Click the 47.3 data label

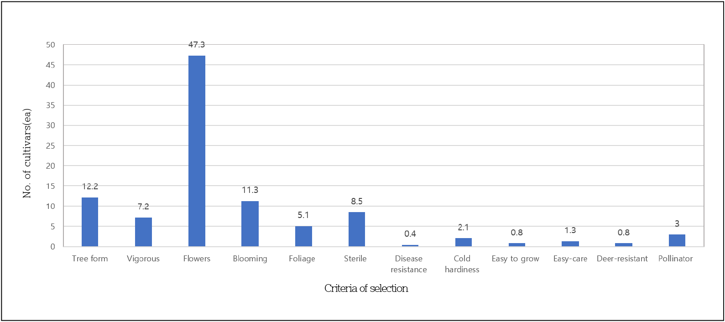pos(197,45)
